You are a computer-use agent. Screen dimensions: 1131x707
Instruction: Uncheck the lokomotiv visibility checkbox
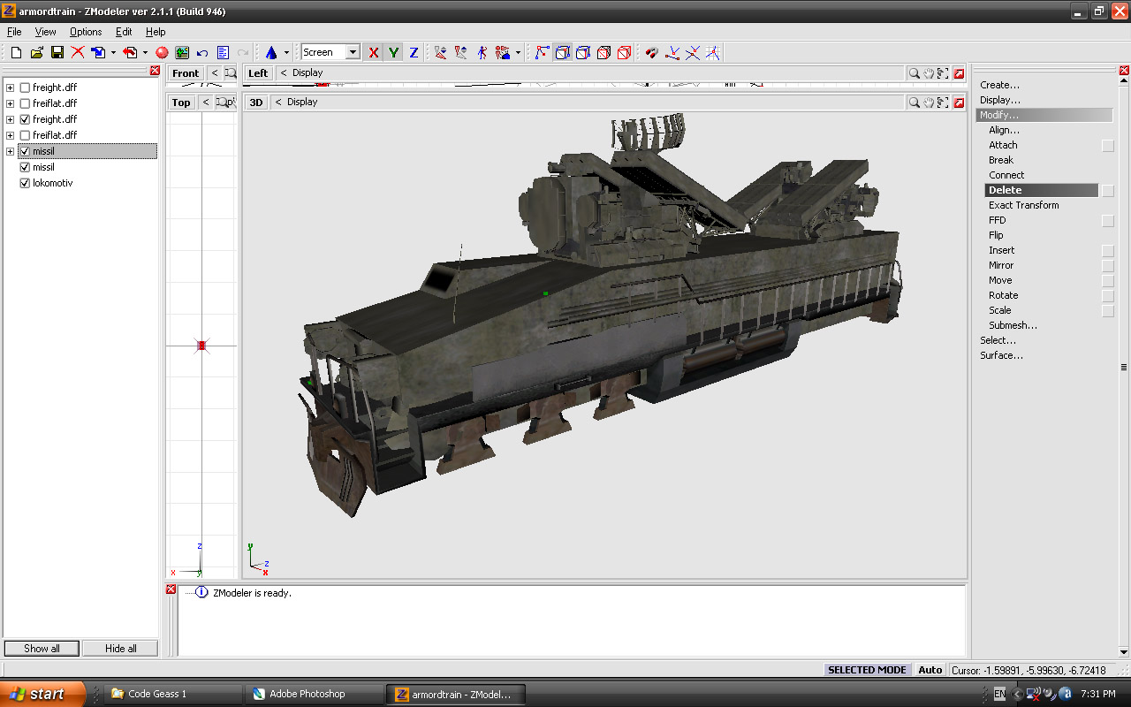25,183
